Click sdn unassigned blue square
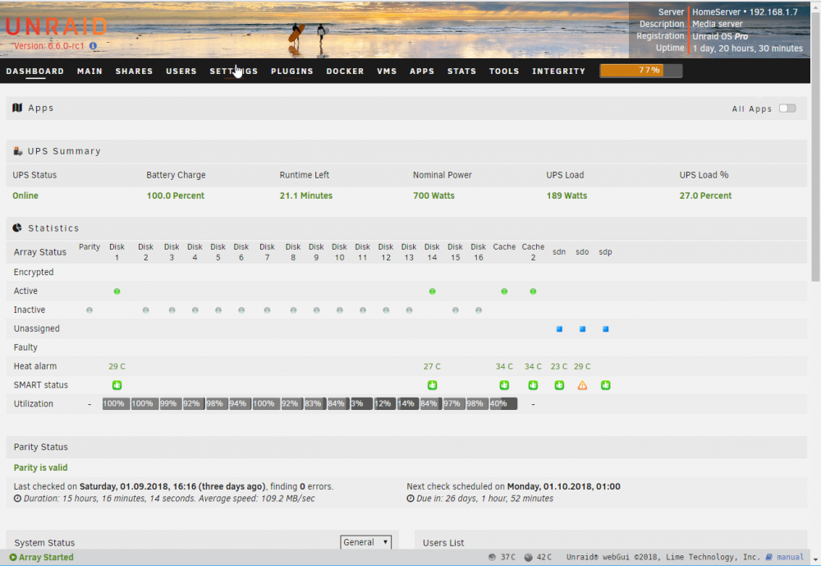 559,329
